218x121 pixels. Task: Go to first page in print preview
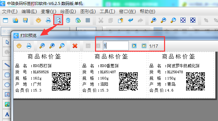click(88, 46)
